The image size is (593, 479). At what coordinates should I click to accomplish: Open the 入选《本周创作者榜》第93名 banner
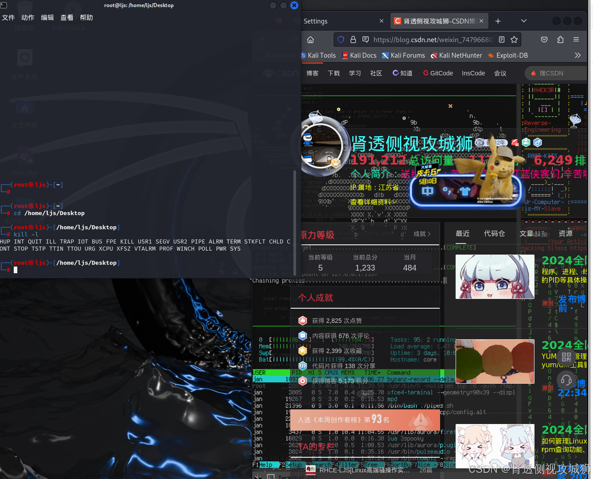click(365, 419)
